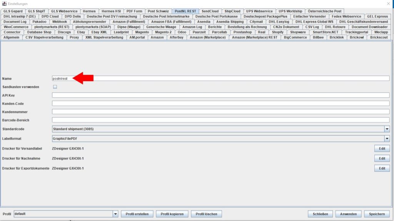Click the Name input field
This screenshot has width=394, height=221.
220,78
